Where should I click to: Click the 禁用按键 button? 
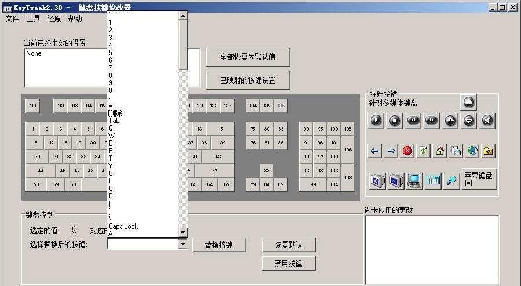(289, 264)
